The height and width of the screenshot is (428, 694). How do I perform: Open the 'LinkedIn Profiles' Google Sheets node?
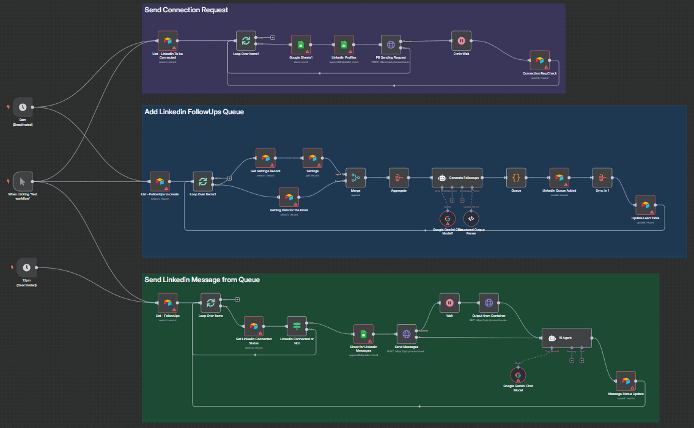344,45
